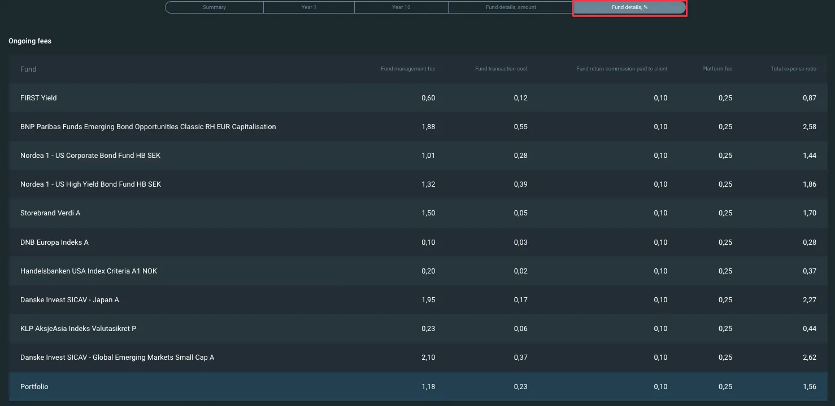Click Portfolio transaction cost 0,23
The image size is (835, 406).
point(521,387)
